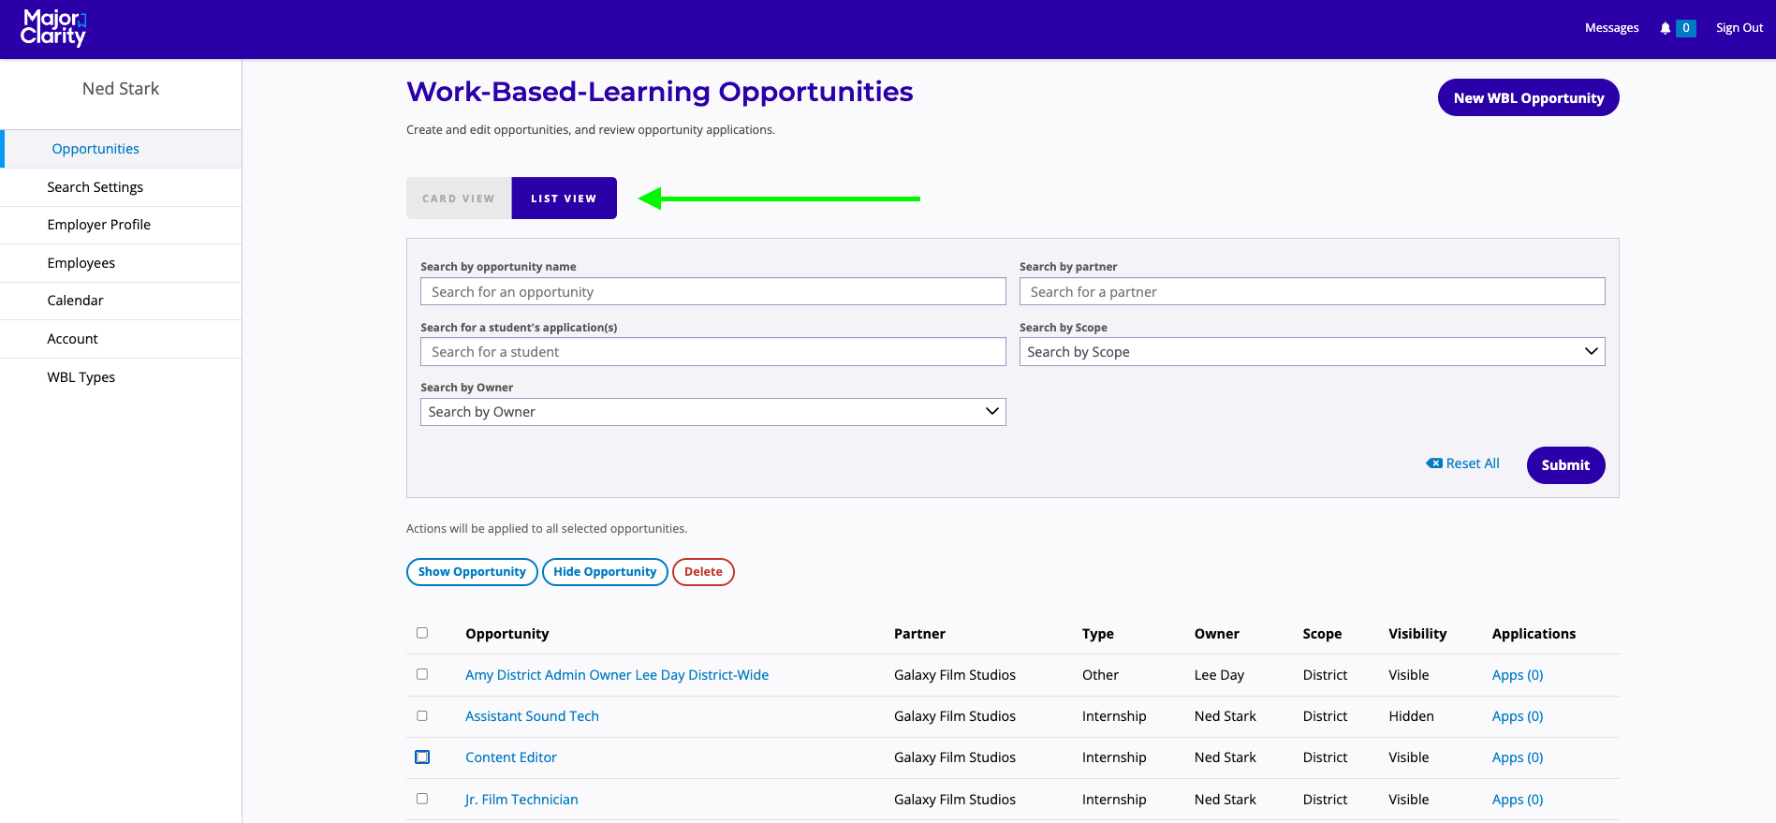Select the List View tab

[564, 198]
